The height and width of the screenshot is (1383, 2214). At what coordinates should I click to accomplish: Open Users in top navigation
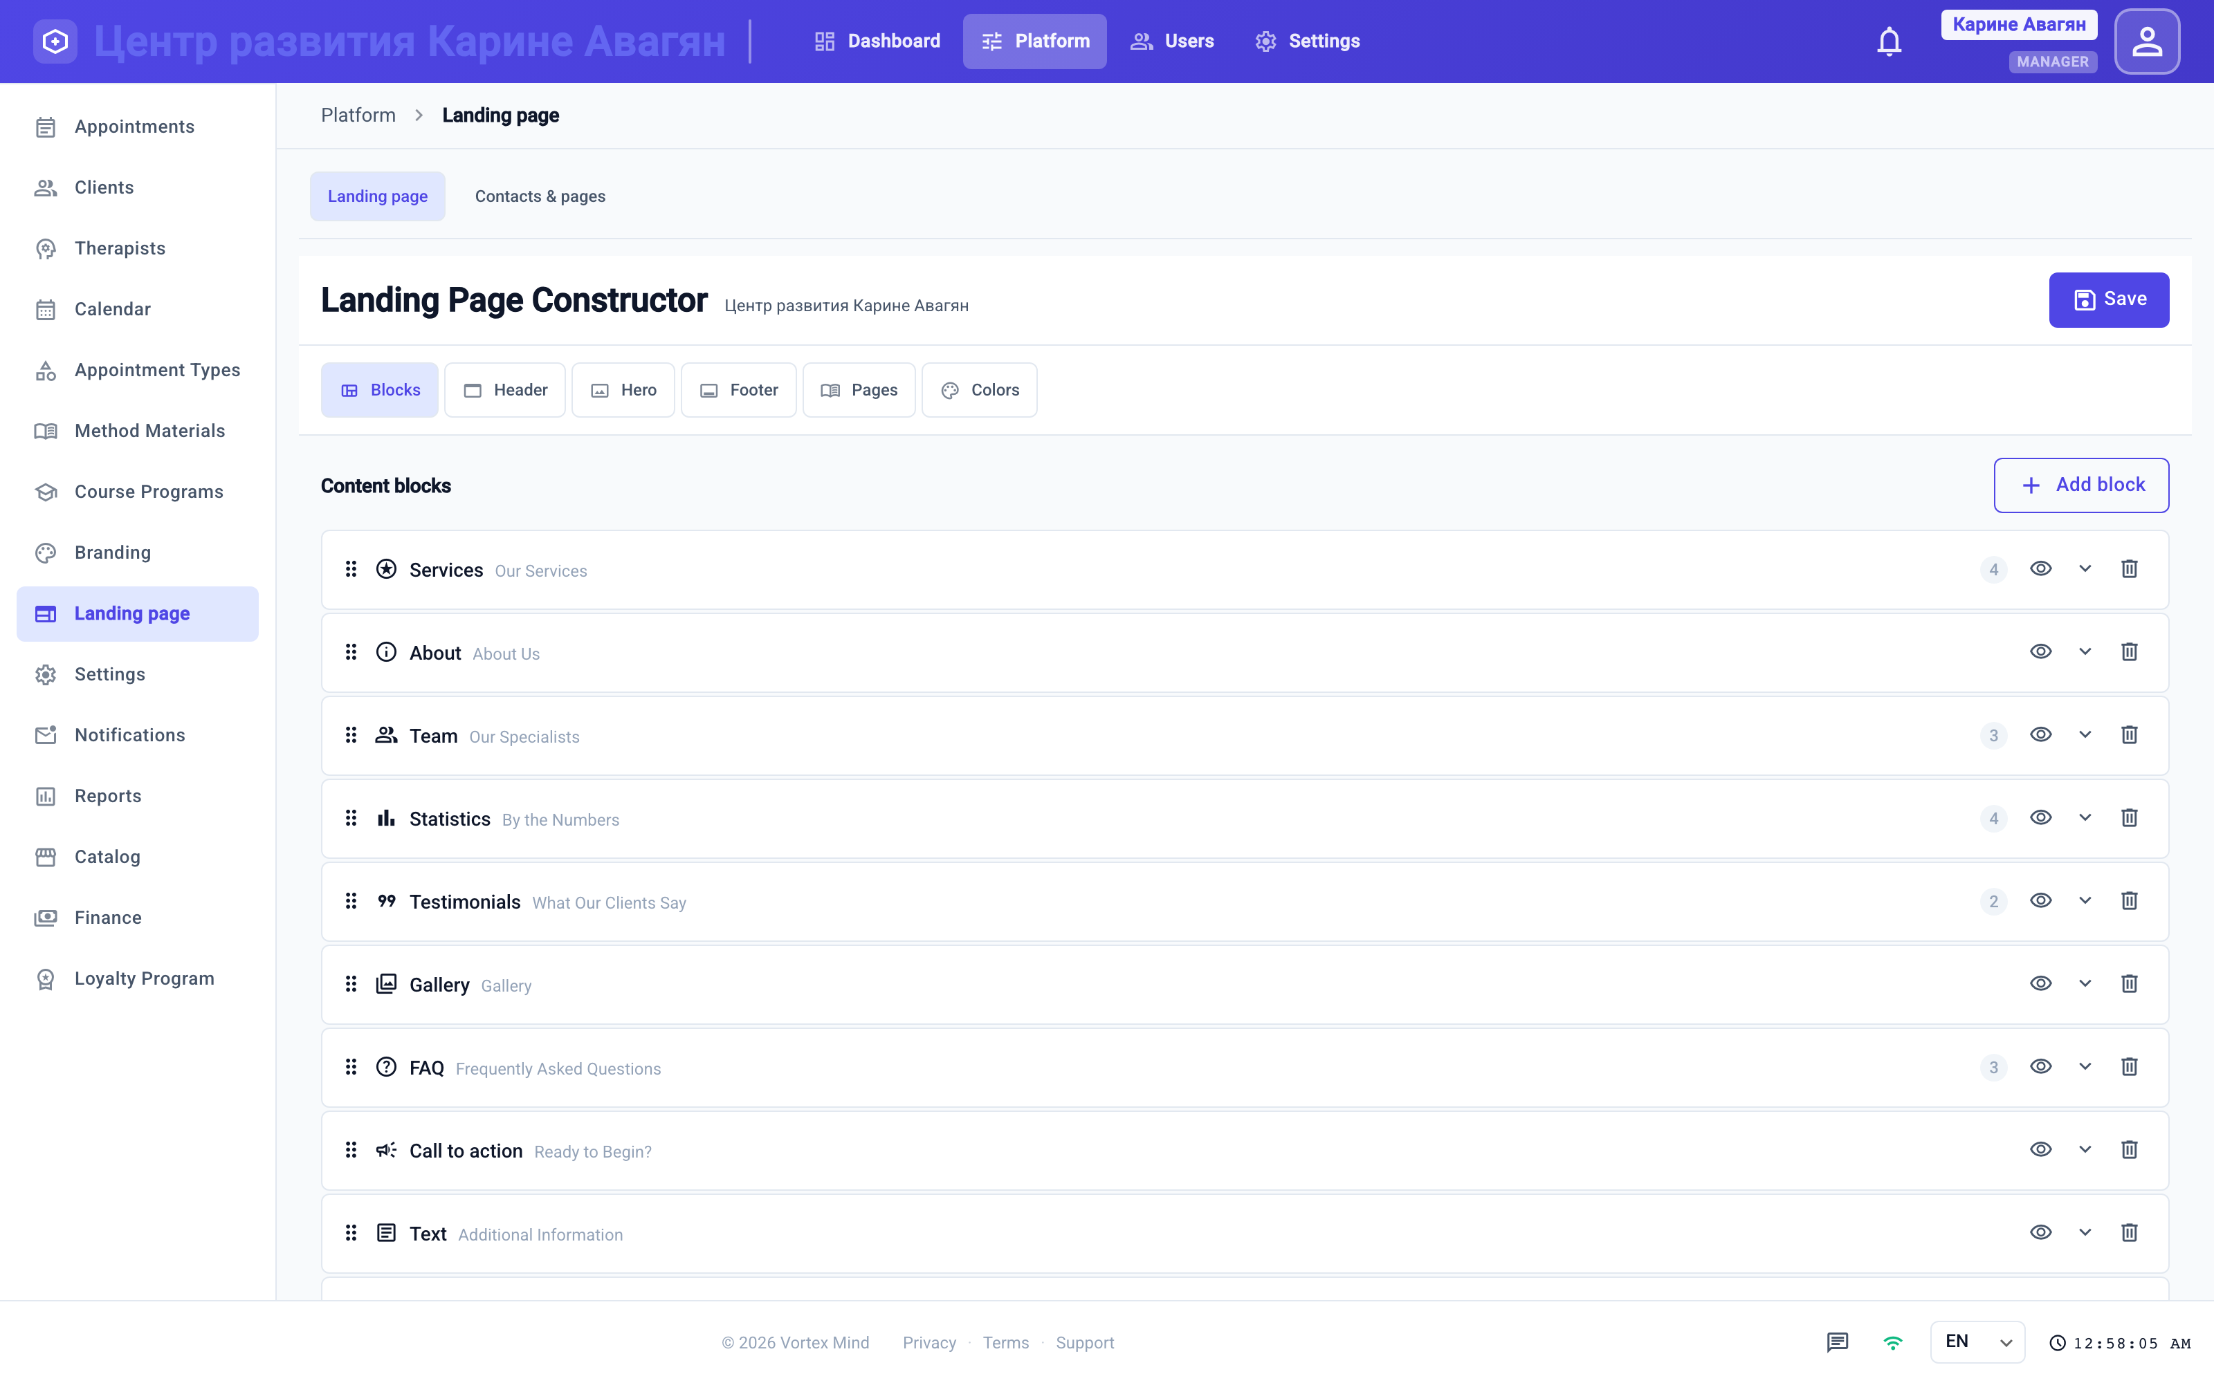[1172, 41]
